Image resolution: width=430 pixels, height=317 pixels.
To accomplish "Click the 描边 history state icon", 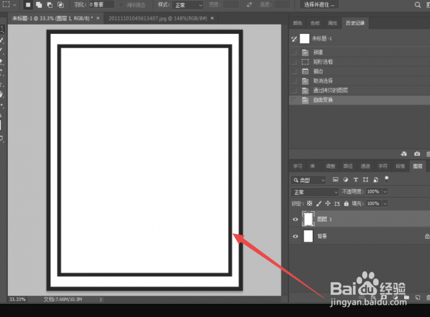I will tap(305, 72).
